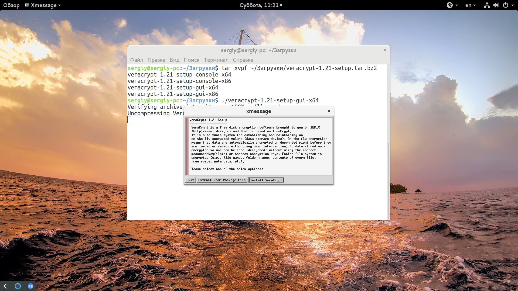Open the Обзор activities overview
The image size is (518, 291).
click(11, 5)
